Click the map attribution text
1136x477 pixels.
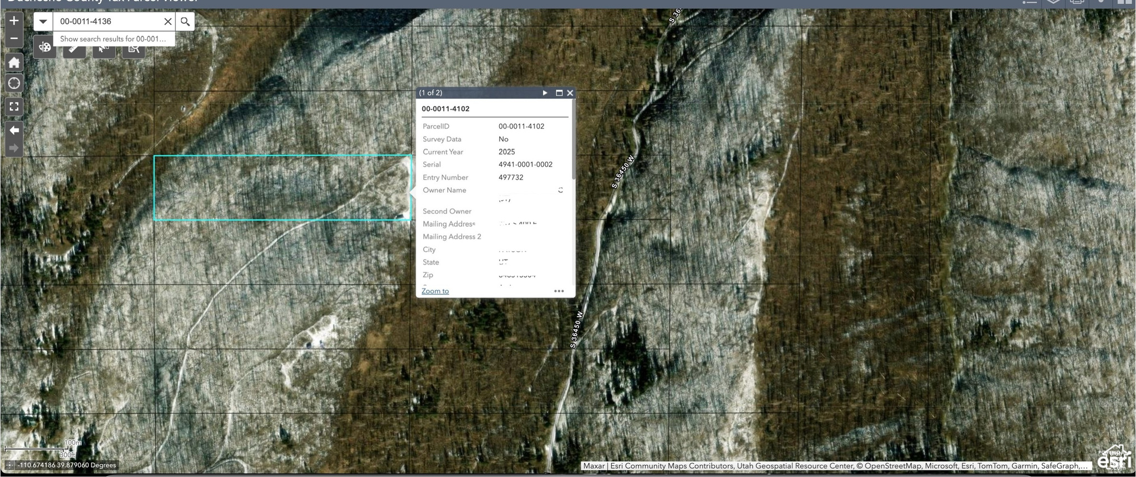point(836,466)
